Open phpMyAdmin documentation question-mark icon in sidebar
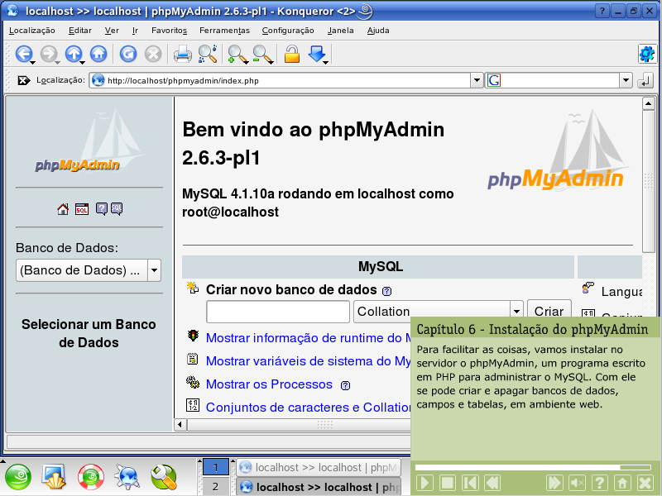 click(101, 209)
